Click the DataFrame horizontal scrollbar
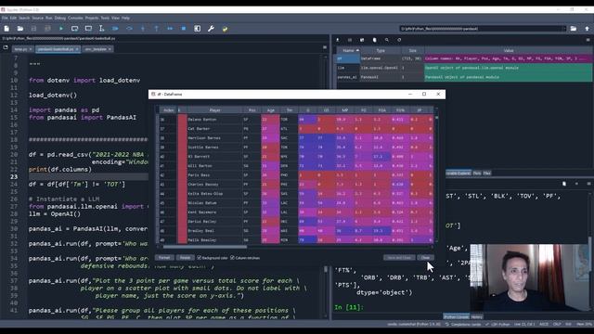Viewport: 594px width, 334px height. [204, 247]
